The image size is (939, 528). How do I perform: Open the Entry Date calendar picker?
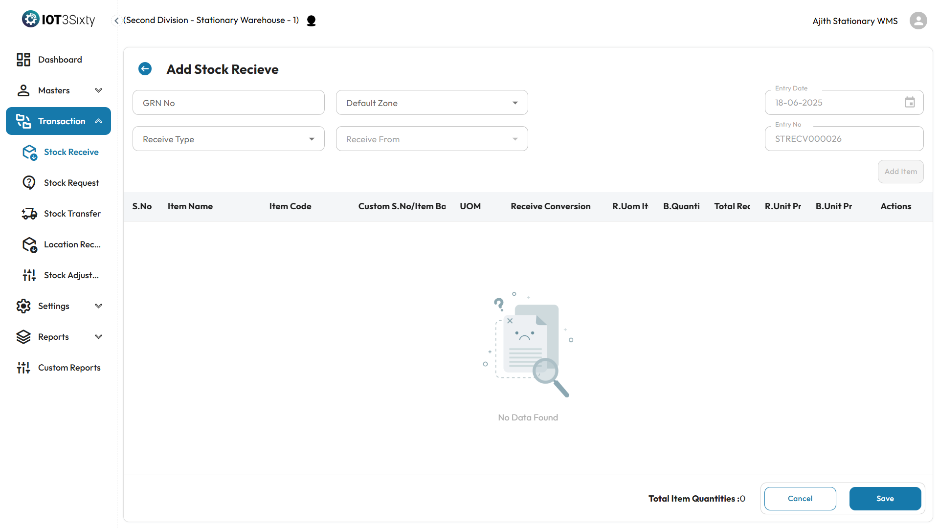909,103
